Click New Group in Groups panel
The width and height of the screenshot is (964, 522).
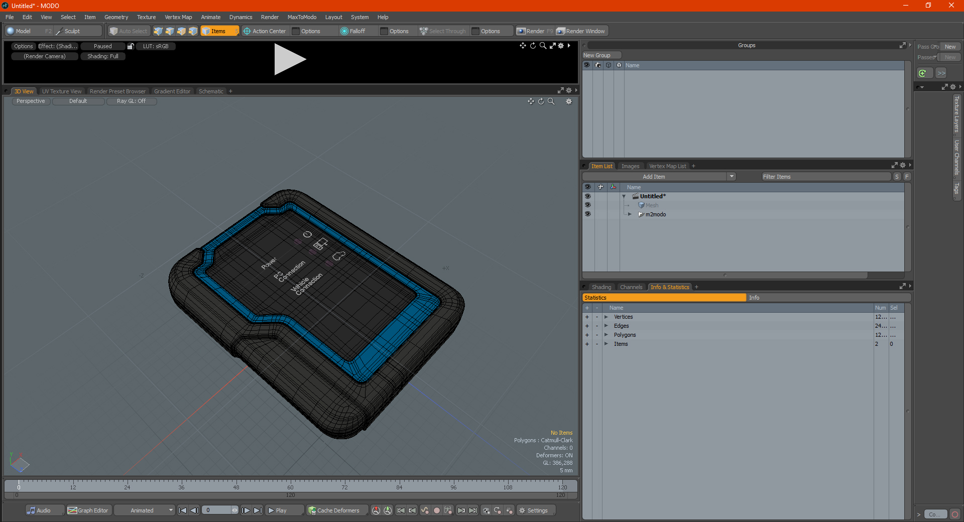[x=601, y=55]
